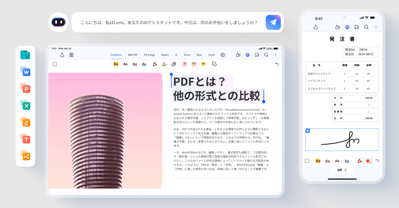Open the three-dot more menu on phone

[376, 27]
